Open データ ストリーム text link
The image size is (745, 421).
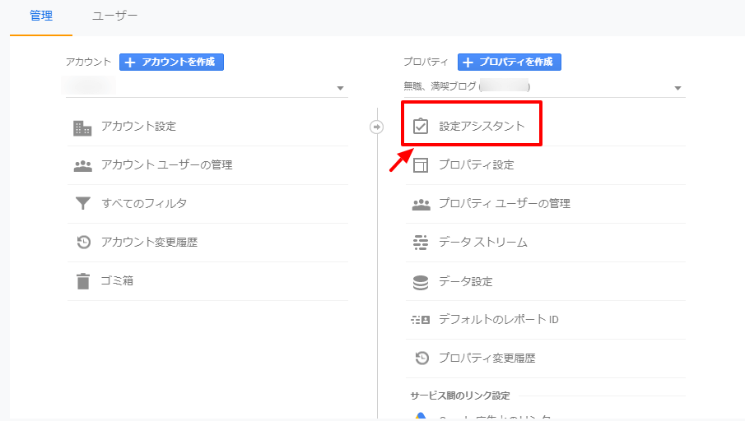click(483, 243)
